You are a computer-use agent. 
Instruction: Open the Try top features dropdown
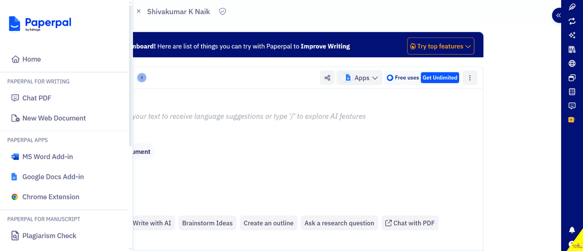point(441,46)
